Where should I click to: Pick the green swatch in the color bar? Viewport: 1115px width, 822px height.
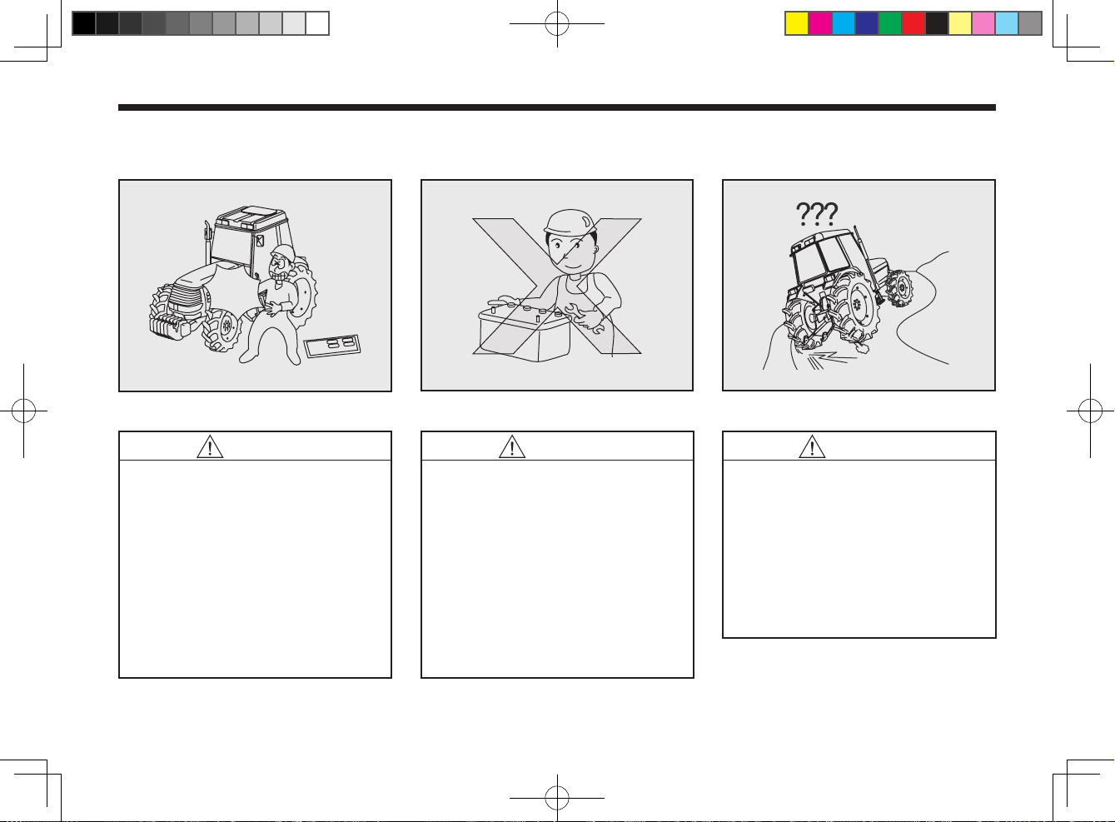click(x=890, y=23)
